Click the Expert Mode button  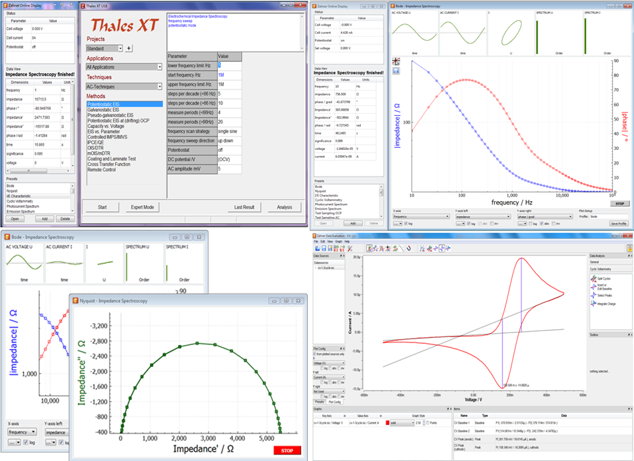click(x=143, y=207)
